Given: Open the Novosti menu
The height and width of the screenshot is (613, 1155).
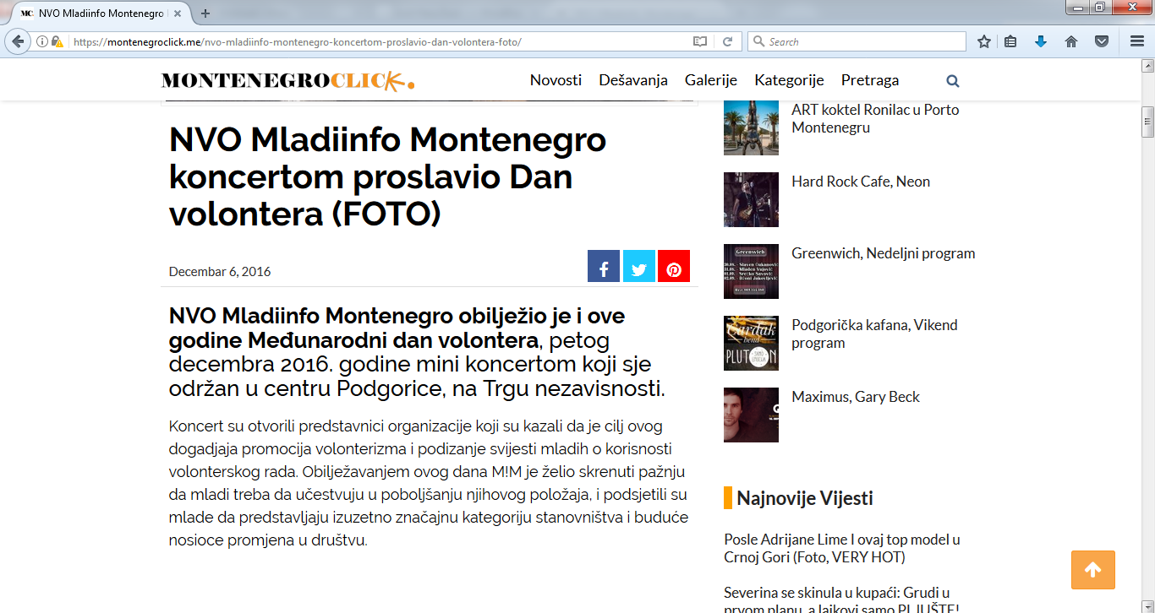Looking at the screenshot, I should (556, 80).
